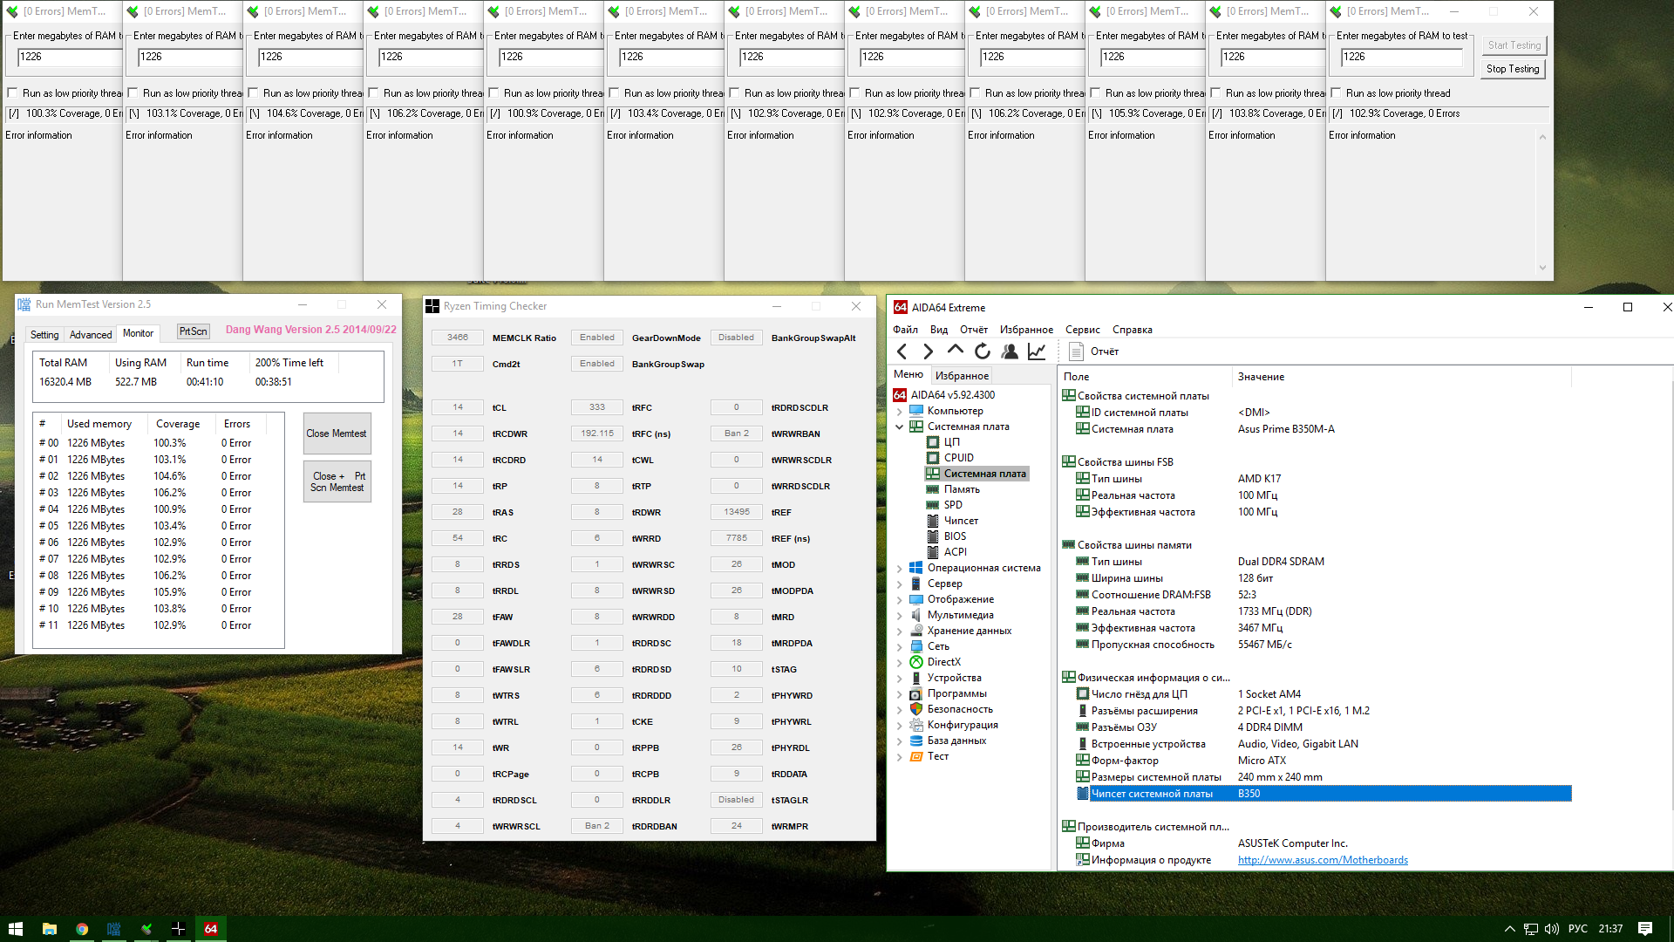Enable low priority thread in first MemTest
The image size is (1674, 942).
pos(12,93)
